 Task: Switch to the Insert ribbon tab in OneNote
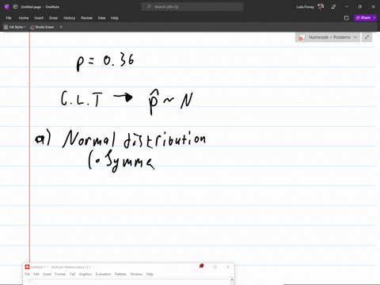tap(39, 18)
